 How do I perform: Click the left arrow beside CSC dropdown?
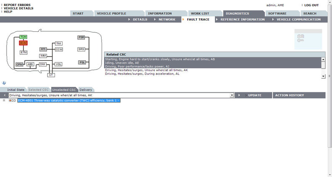pos(4,95)
